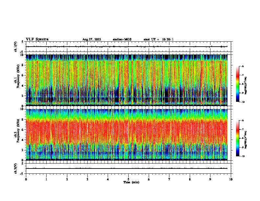Click time axis tick label "6"

click(x=149, y=179)
